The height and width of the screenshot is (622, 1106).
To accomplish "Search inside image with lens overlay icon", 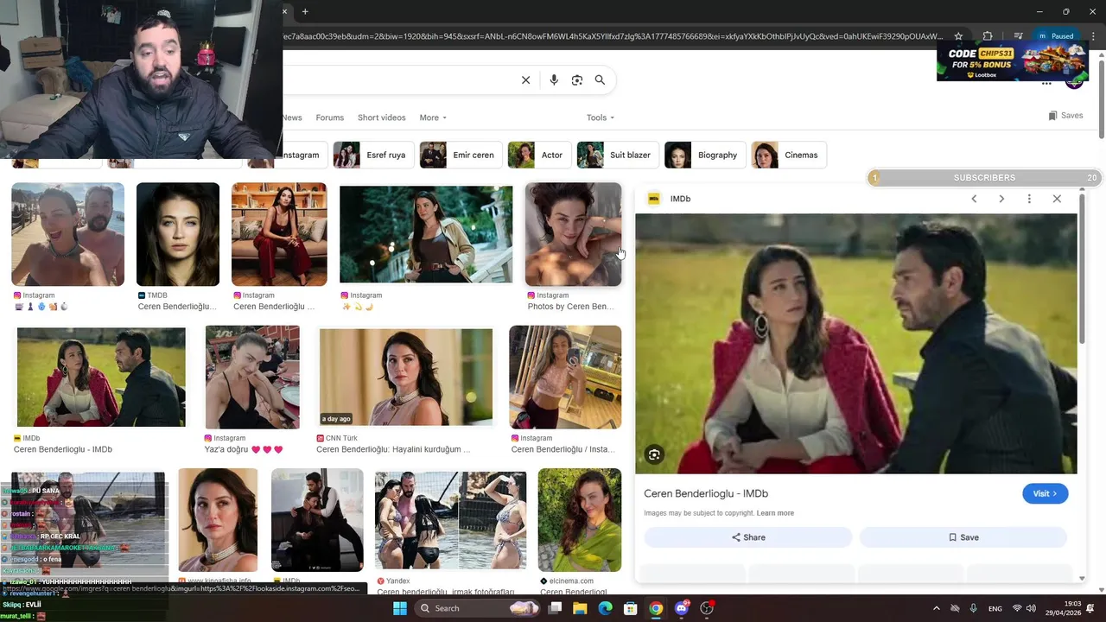I will [654, 455].
